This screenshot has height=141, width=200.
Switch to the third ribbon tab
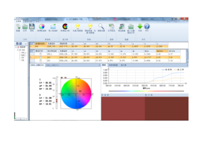pyautogui.click(x=37, y=21)
